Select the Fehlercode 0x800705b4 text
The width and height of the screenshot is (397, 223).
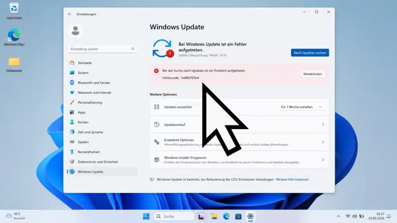click(x=181, y=78)
